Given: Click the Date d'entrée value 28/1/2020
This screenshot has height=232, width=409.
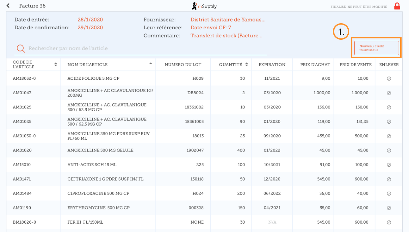Looking at the screenshot, I should pyautogui.click(x=90, y=20).
